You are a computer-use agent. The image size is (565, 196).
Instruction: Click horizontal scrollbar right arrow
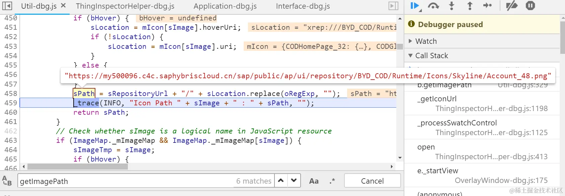pos(392,166)
